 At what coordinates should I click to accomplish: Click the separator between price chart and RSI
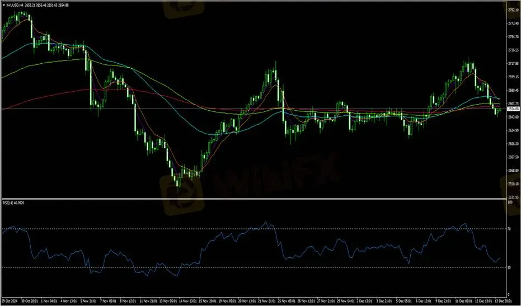[252, 199]
